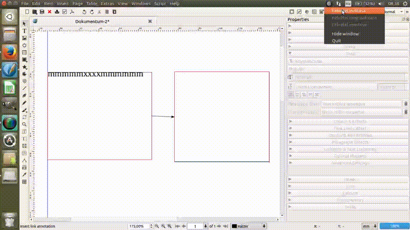The height and width of the screenshot is (230, 410).
Task: Select the Zoom magnifier tool
Action: pos(24,124)
